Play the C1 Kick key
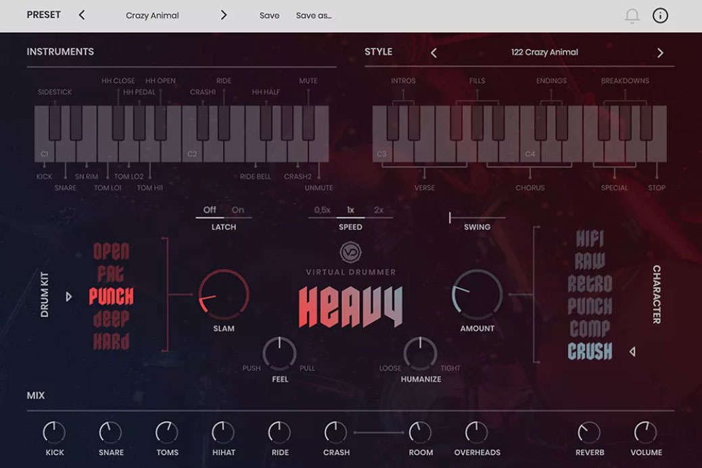This screenshot has height=468, width=702. 45,150
